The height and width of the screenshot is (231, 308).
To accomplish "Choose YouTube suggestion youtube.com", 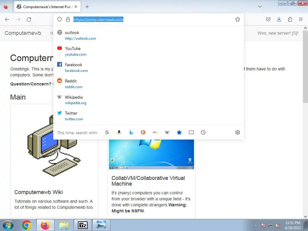I will (x=149, y=51).
